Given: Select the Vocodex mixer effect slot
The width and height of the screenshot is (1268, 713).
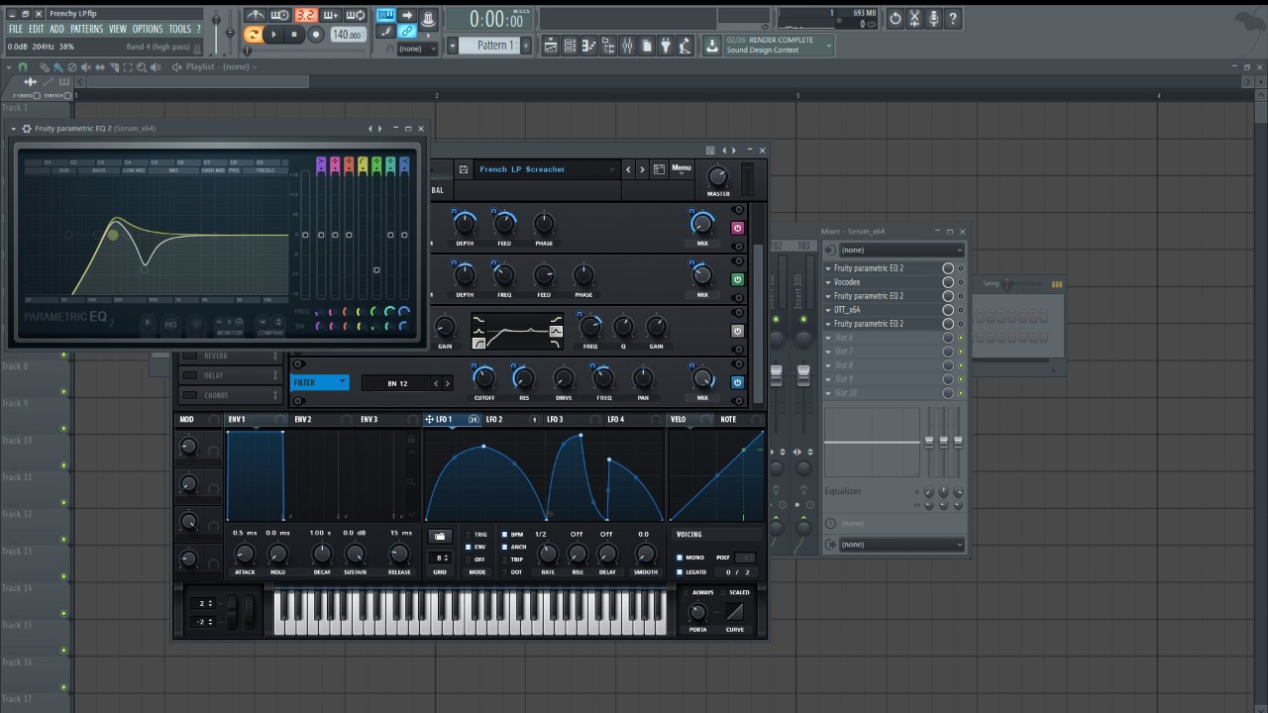Looking at the screenshot, I should 883,282.
